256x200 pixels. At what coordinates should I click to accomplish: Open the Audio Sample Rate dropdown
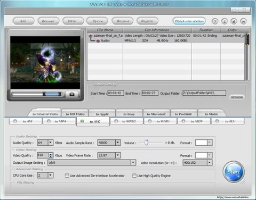point(118,143)
